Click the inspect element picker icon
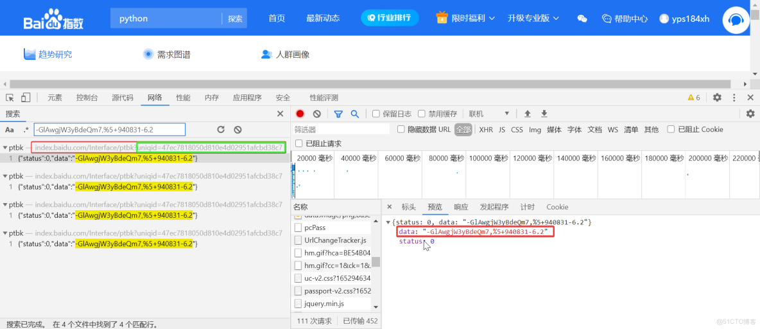 [x=10, y=98]
